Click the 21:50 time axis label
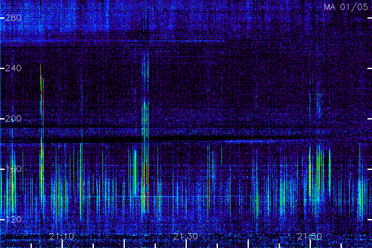The height and width of the screenshot is (248, 372). (x=310, y=236)
